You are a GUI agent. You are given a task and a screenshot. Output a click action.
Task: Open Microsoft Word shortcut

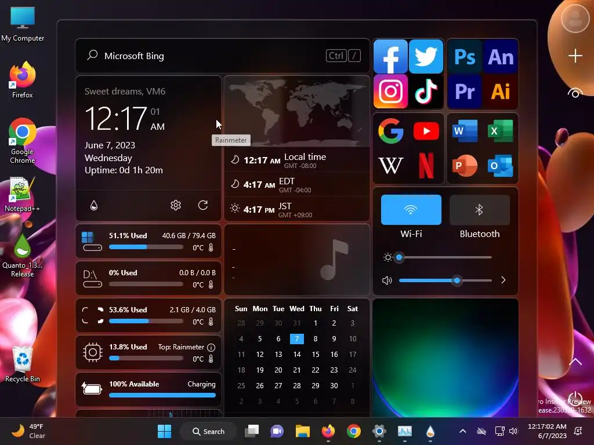pyautogui.click(x=465, y=131)
